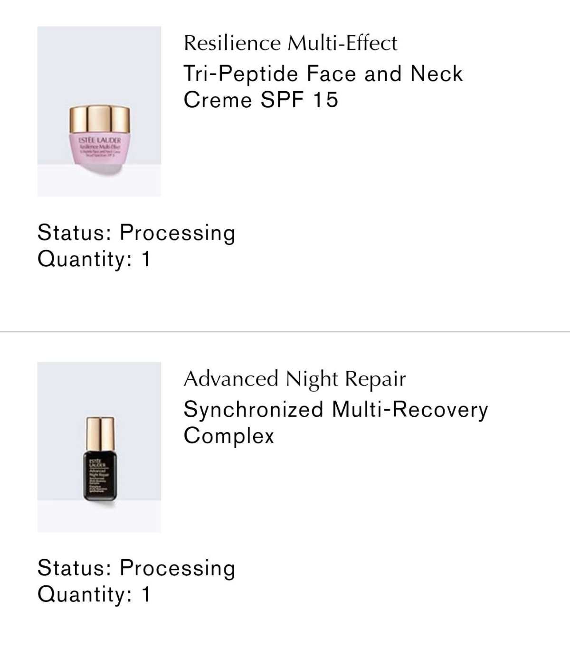The width and height of the screenshot is (570, 666).
Task: Click the divider line between the order items
Action: [285, 331]
